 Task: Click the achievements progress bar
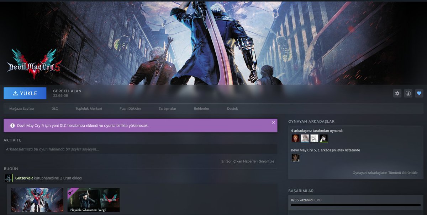coord(356,205)
